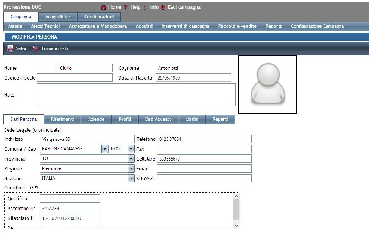Select the Anagrafiche top tab

[58, 17]
